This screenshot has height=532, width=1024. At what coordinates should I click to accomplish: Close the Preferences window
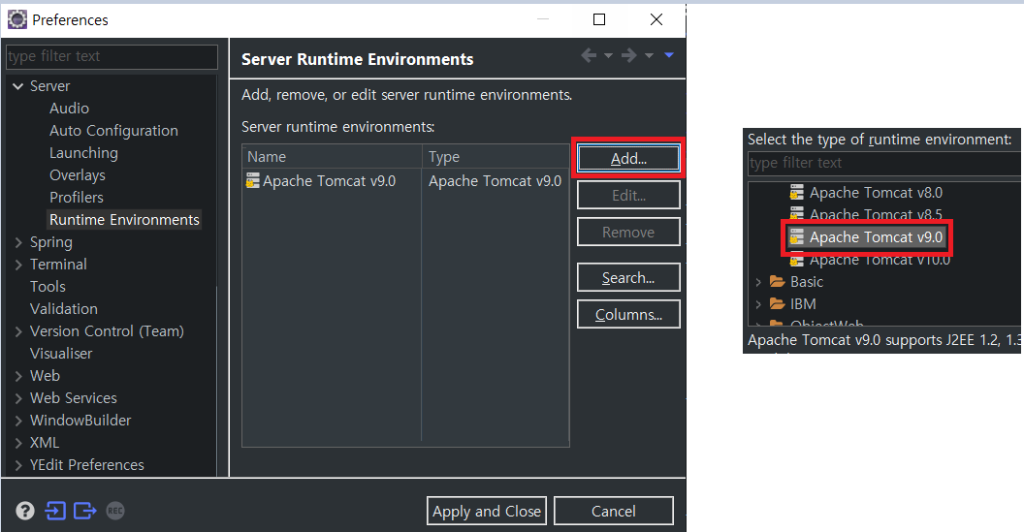(x=656, y=19)
